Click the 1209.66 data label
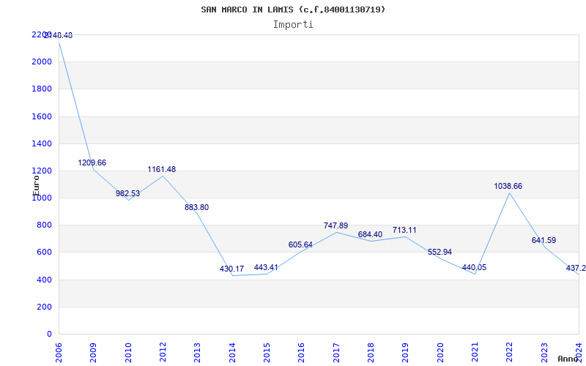This screenshot has height=366, width=586. click(x=92, y=163)
